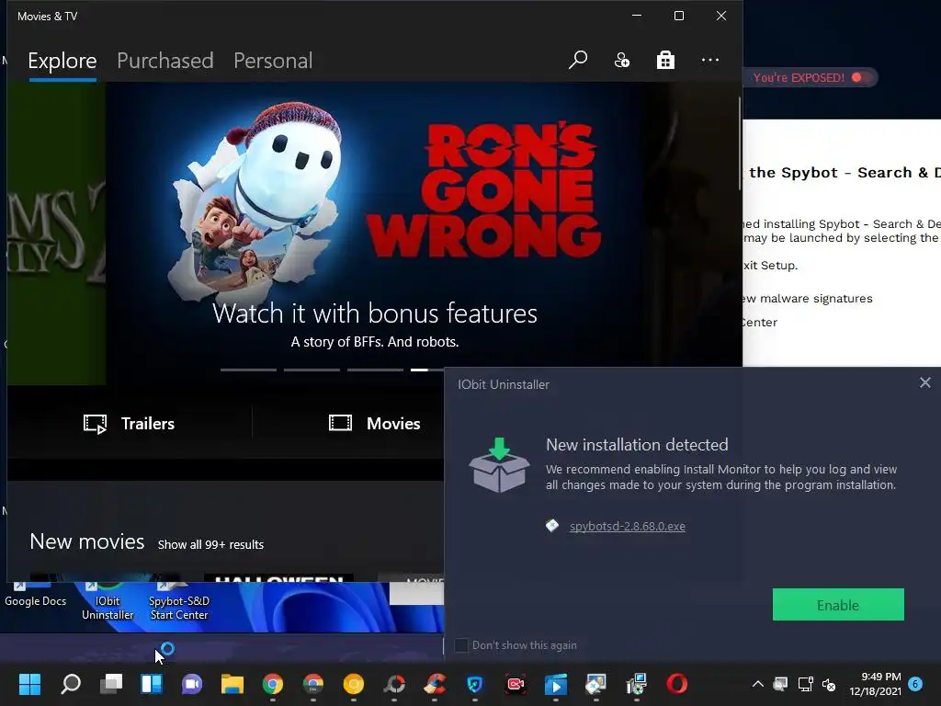Click the muted volume tray icon
941x706 pixels.
pos(829,684)
